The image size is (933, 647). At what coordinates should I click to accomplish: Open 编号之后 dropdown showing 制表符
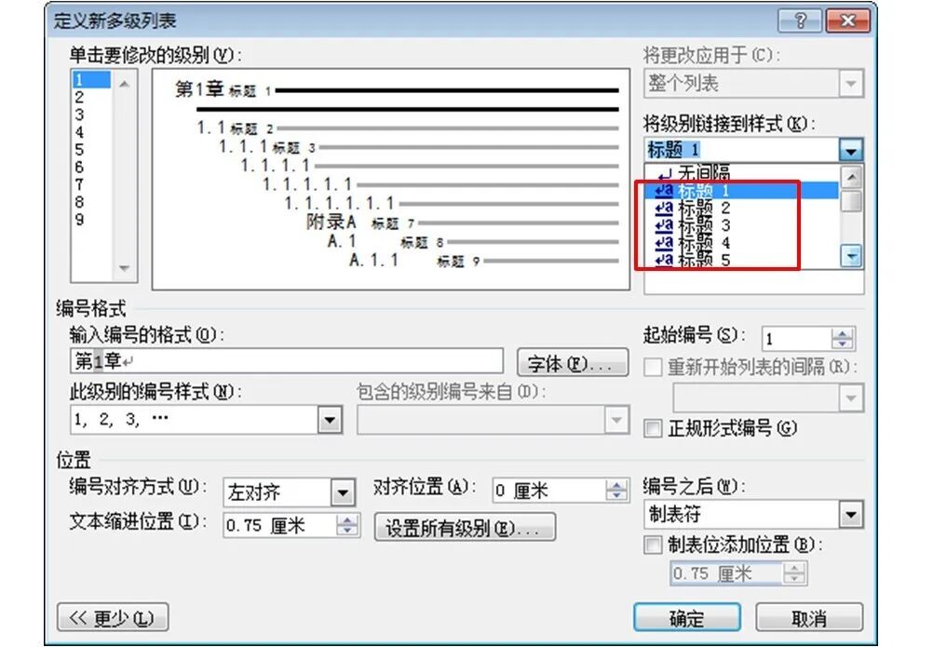coord(851,514)
